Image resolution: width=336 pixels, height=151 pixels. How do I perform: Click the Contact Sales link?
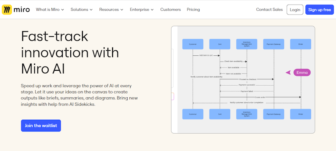[269, 10]
